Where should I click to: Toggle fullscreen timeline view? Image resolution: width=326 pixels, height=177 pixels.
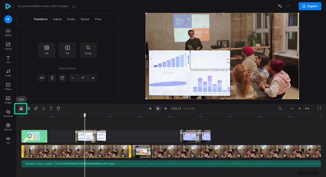(x=319, y=108)
